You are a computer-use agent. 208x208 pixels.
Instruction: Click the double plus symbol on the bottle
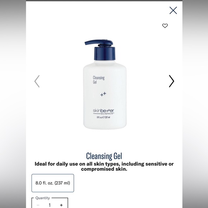tap(103, 94)
